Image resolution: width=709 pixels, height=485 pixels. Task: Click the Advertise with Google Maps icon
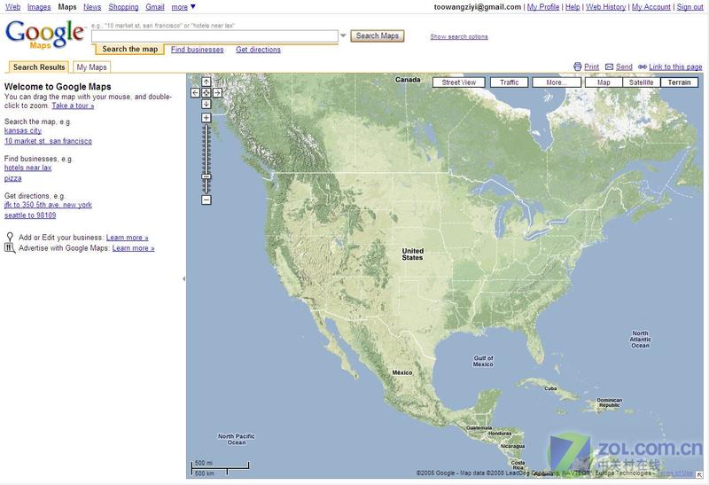point(10,248)
